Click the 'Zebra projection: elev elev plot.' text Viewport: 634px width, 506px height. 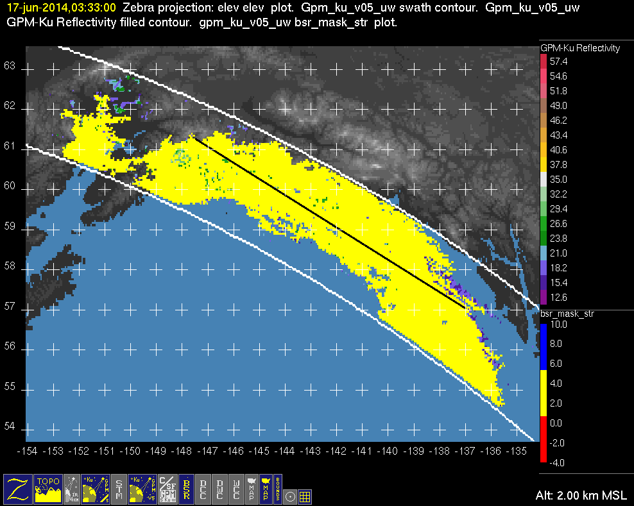click(x=209, y=8)
